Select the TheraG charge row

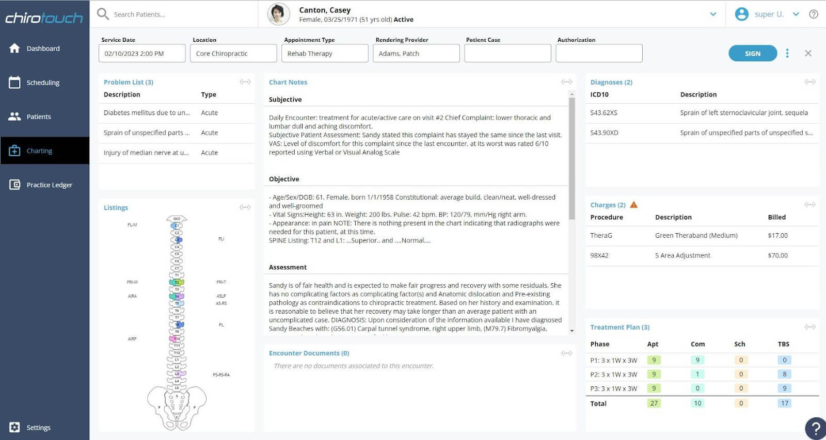tap(702, 236)
